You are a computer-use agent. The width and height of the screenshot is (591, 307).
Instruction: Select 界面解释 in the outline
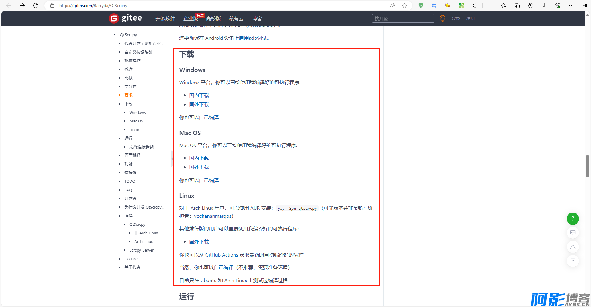pos(132,155)
